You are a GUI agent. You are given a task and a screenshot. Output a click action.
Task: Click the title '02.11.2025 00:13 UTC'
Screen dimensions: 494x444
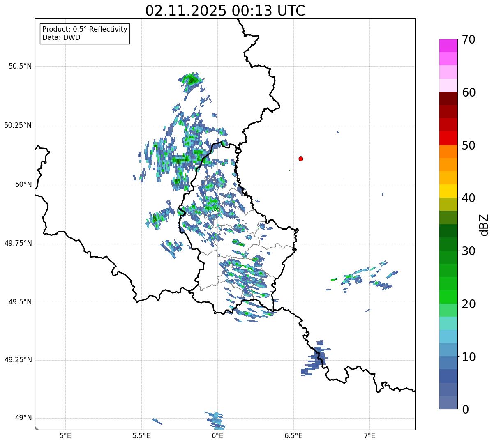225,11
